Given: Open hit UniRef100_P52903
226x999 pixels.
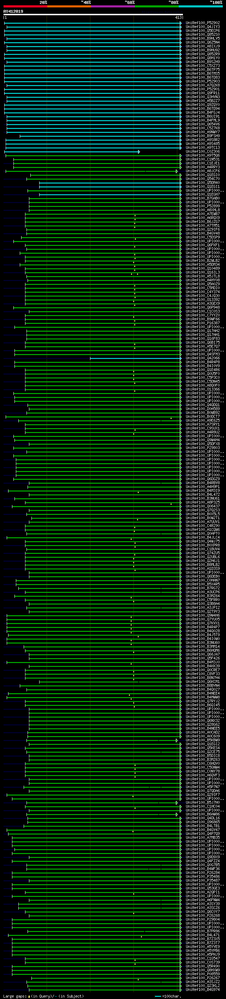Looking at the screenshot, I should [x=203, y=82].
